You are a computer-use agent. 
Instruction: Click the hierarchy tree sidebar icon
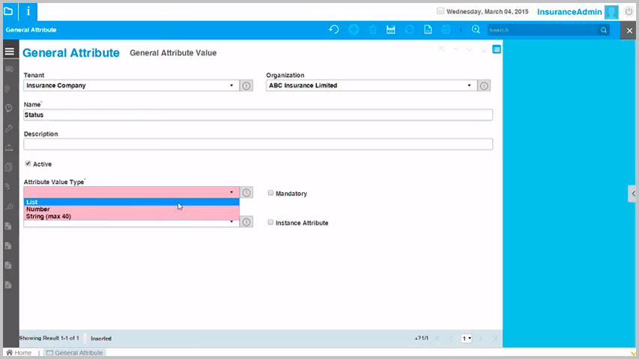9,148
